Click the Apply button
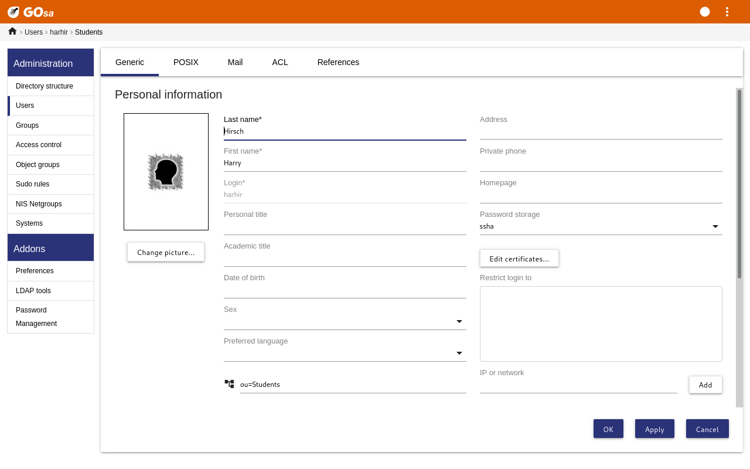The width and height of the screenshot is (750, 469). pos(654,429)
